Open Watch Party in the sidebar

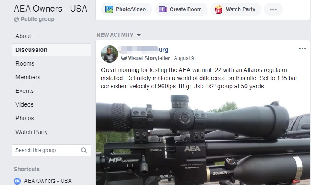[32, 132]
